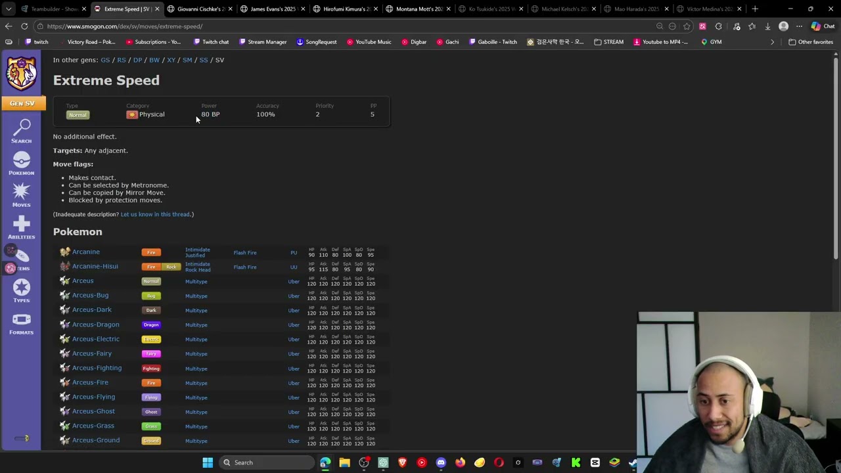Open Opera browser from the taskbar
Viewport: 841px width, 473px height.
499,462
